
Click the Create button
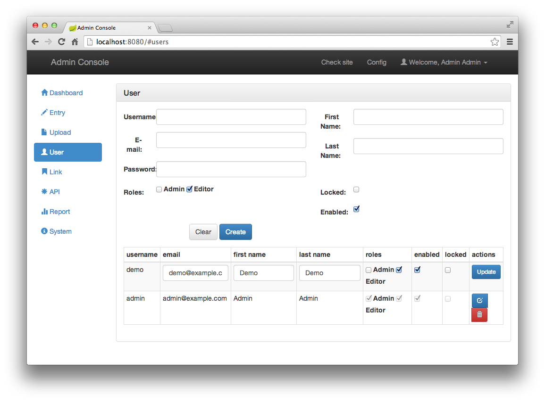click(235, 232)
